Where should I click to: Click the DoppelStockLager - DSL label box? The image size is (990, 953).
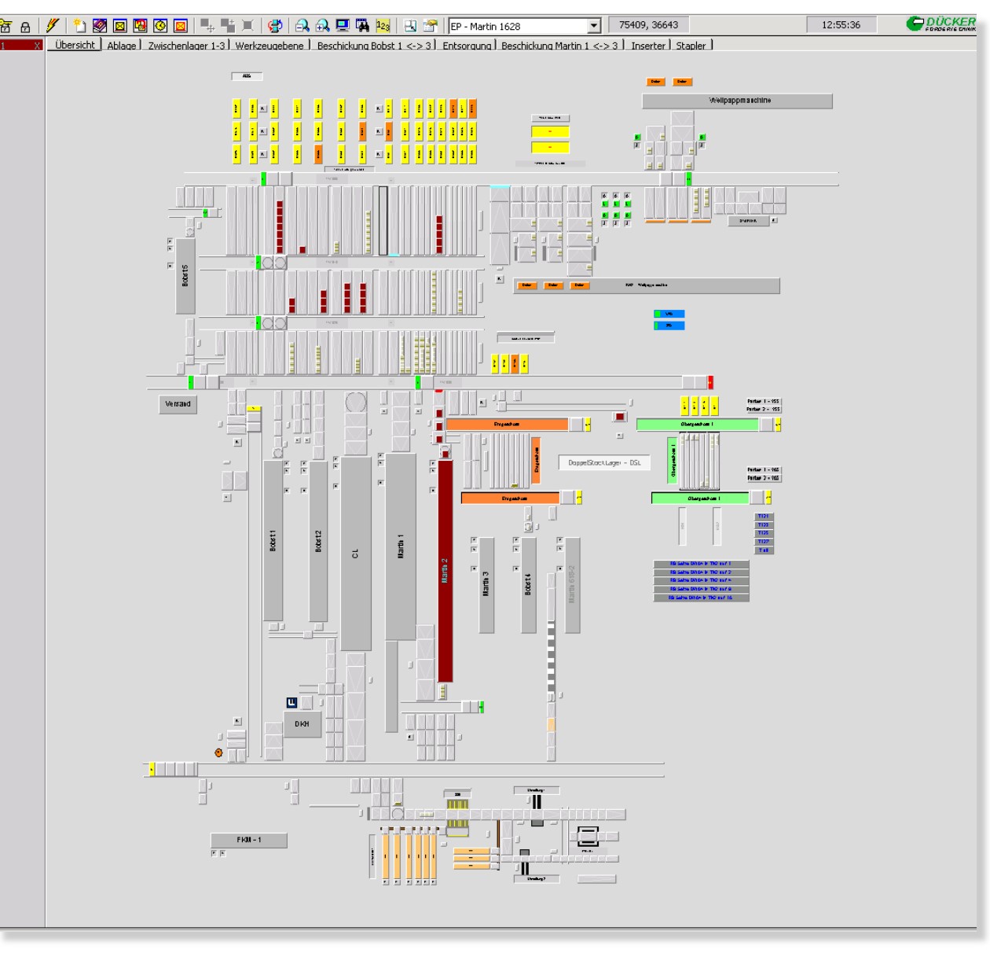604,462
